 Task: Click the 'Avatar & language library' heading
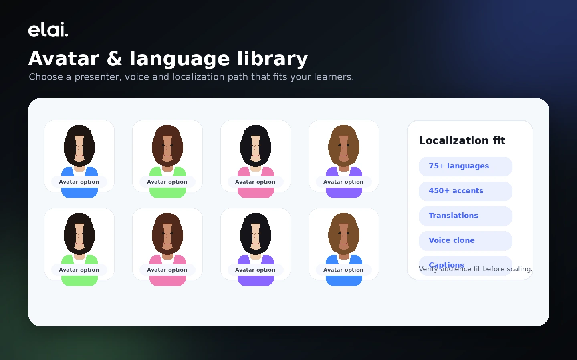pyautogui.click(x=168, y=58)
